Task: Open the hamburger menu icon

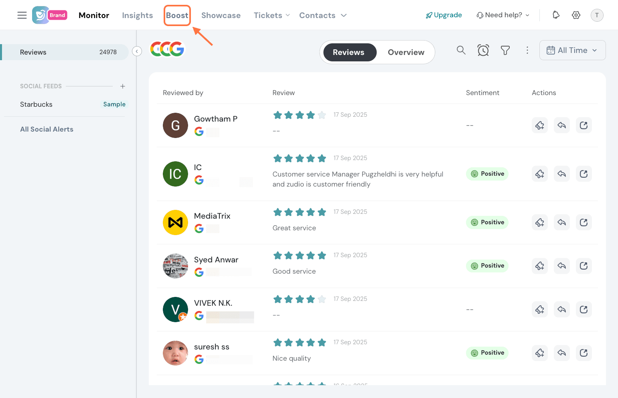Action: point(22,15)
